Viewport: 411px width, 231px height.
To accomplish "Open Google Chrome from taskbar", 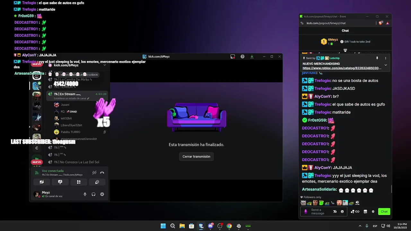I will coord(229,226).
